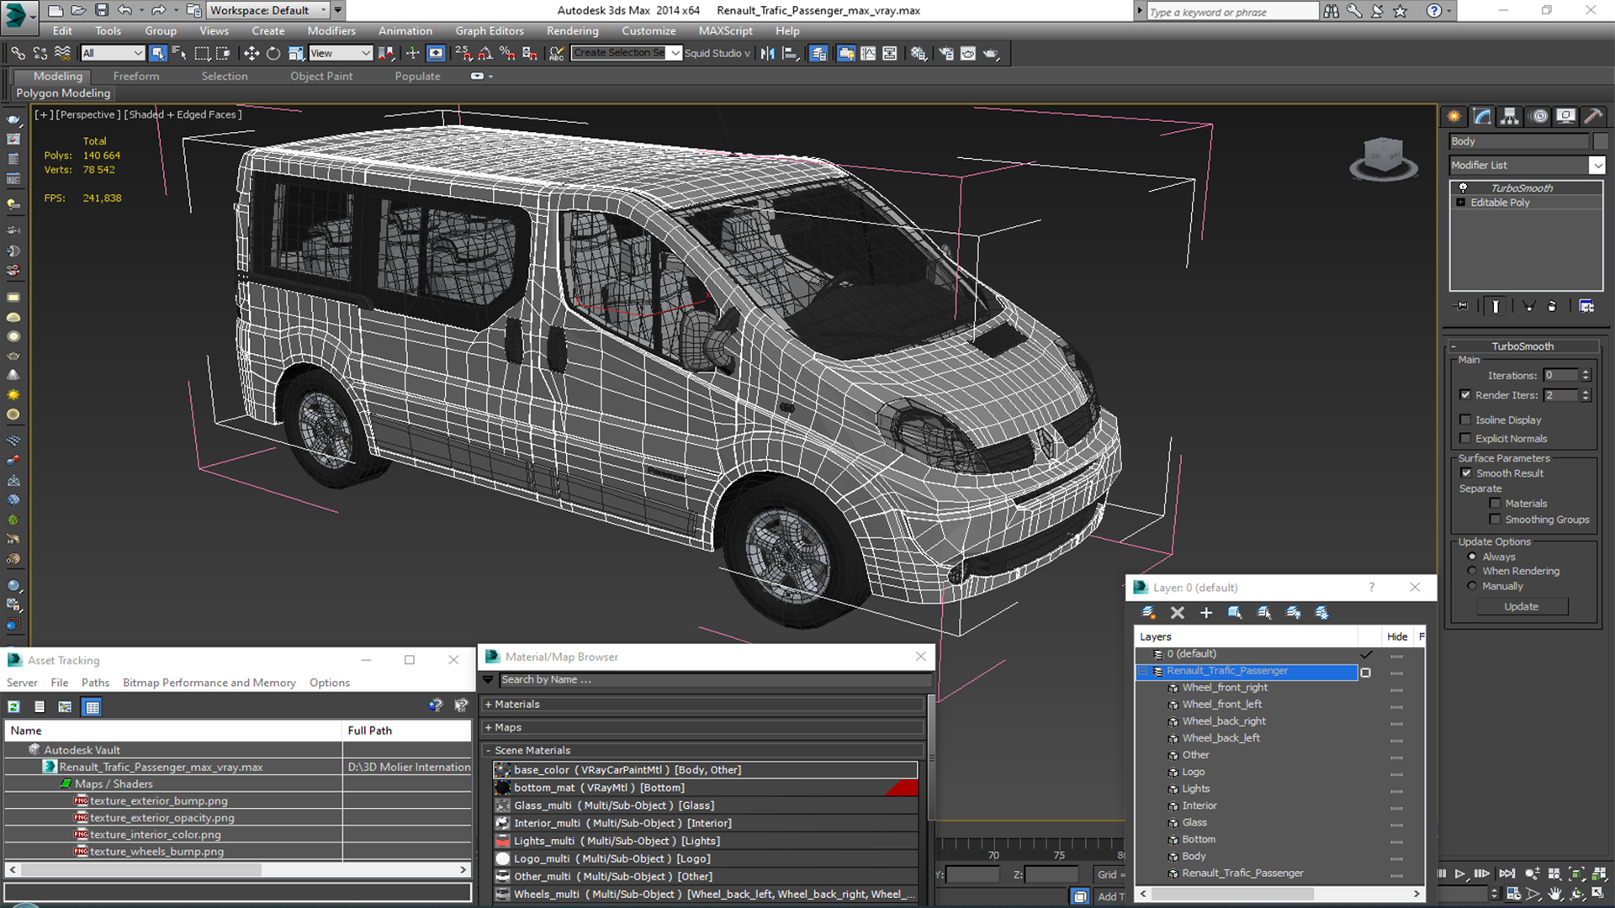Open the Modifiers menu

click(x=331, y=31)
